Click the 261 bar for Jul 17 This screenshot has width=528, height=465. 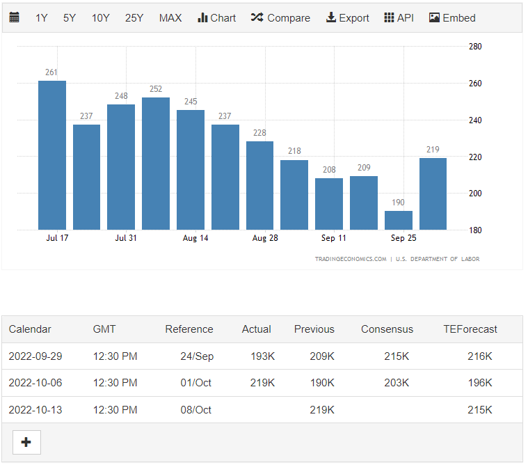click(52, 155)
